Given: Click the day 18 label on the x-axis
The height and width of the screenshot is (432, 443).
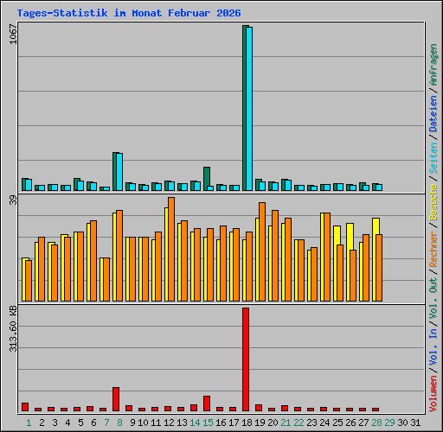Looking at the screenshot, I should click(x=247, y=422).
